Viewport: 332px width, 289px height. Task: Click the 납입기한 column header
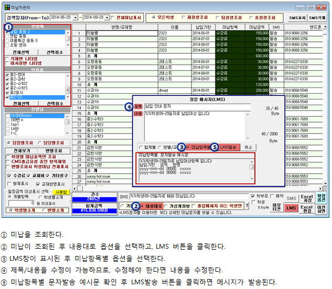click(204, 27)
